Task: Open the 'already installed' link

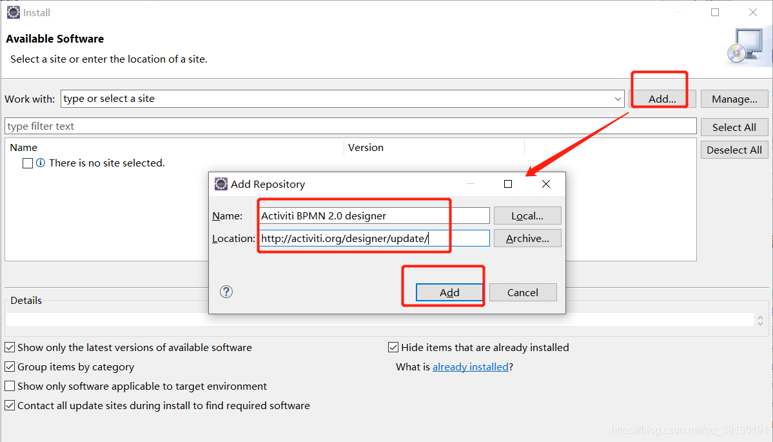Action: [x=470, y=367]
